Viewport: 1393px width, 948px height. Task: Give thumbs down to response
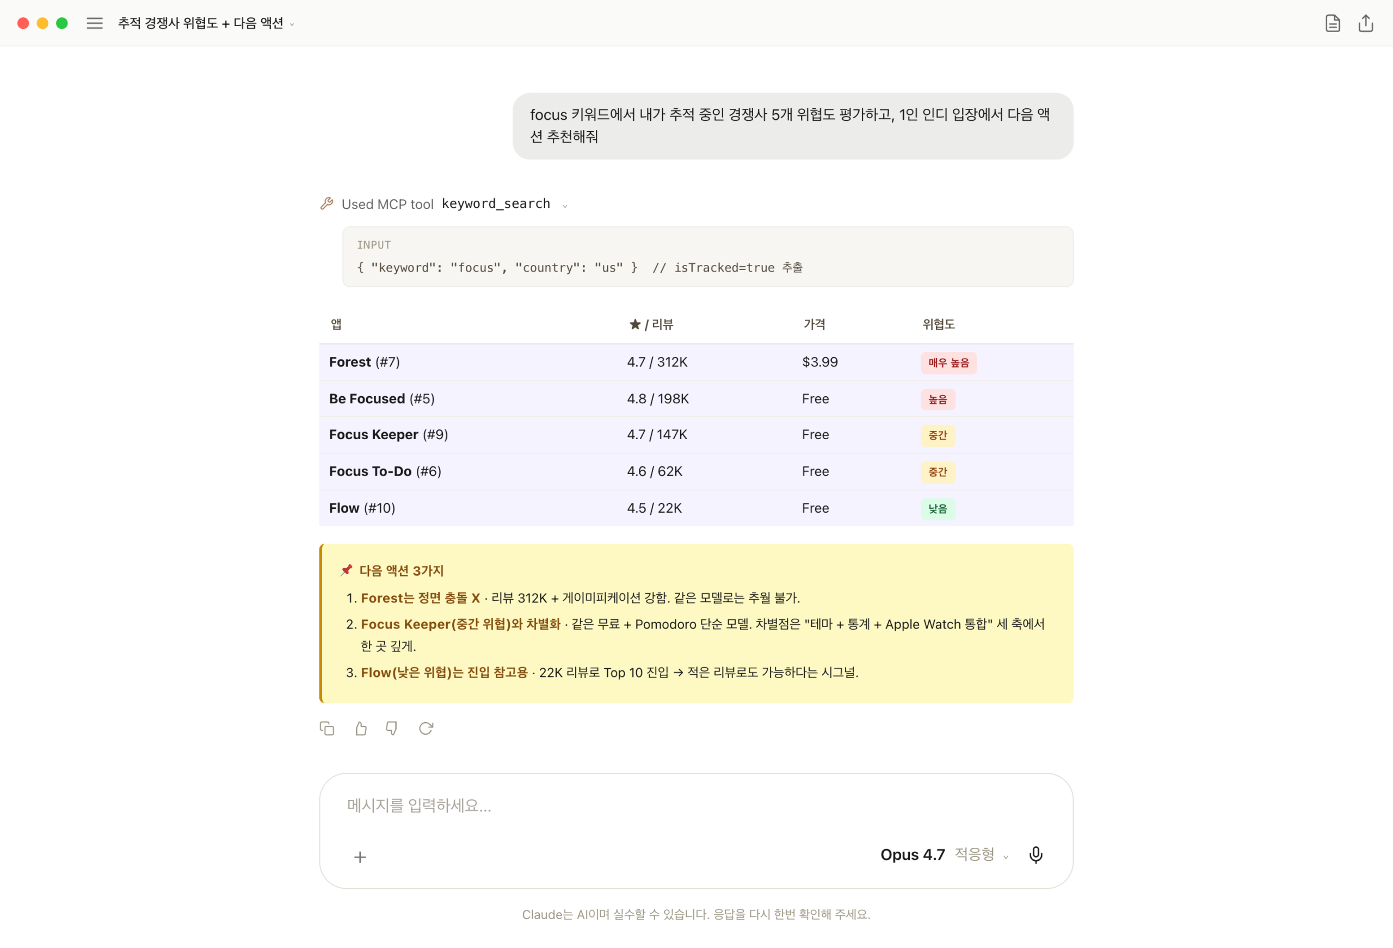click(391, 728)
